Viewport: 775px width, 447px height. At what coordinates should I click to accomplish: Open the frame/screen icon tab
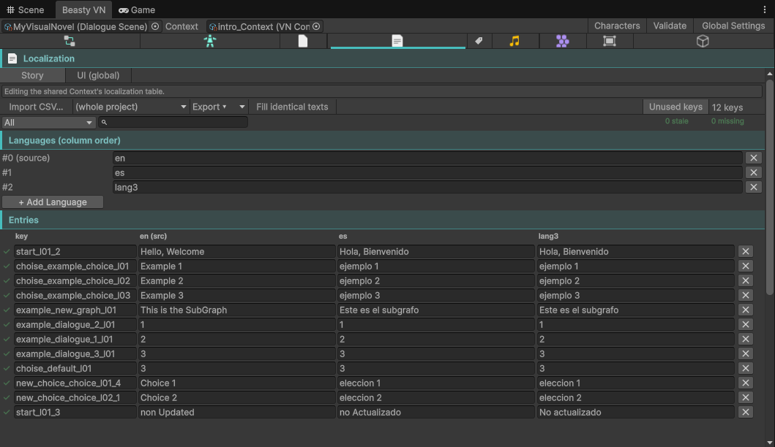pos(610,41)
